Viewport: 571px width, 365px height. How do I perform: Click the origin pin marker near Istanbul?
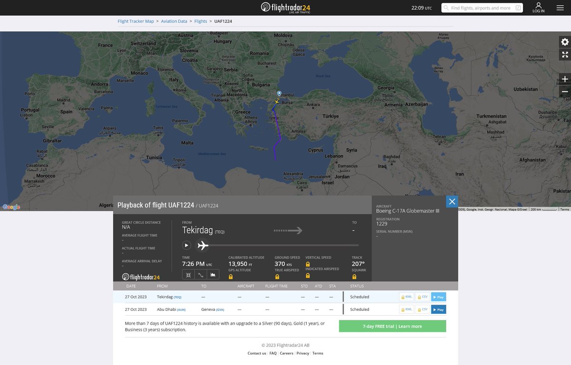(279, 94)
